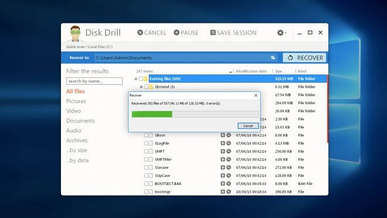Check the $Boot file checkbox

tap(146, 135)
